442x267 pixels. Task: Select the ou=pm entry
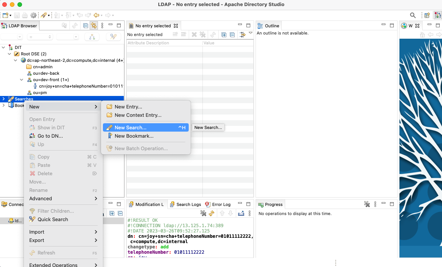(x=40, y=93)
